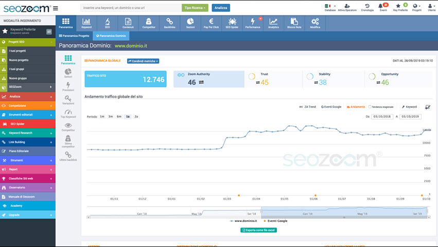Toggle the Andamento chart option
This screenshot has height=247, width=438.
pos(356,107)
